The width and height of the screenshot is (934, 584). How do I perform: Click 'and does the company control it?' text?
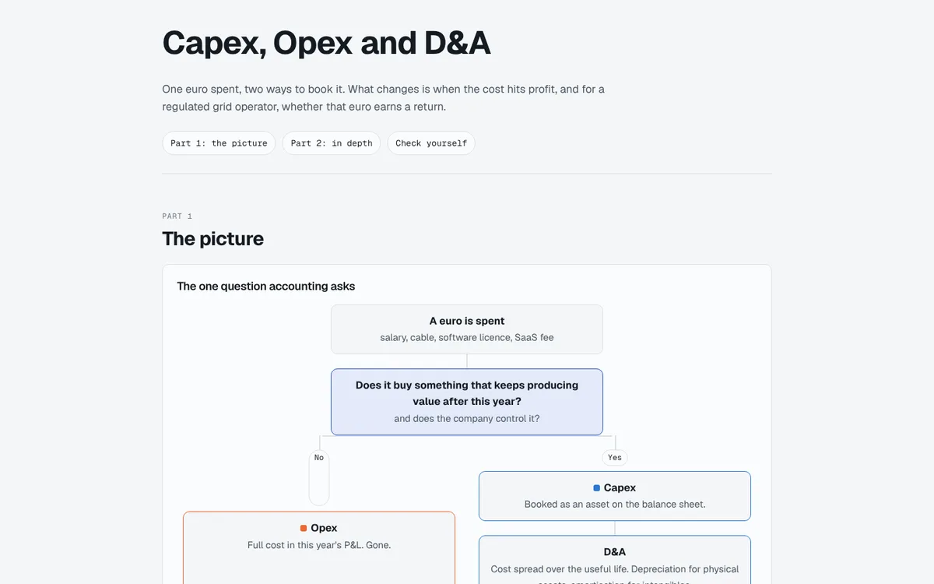click(467, 418)
